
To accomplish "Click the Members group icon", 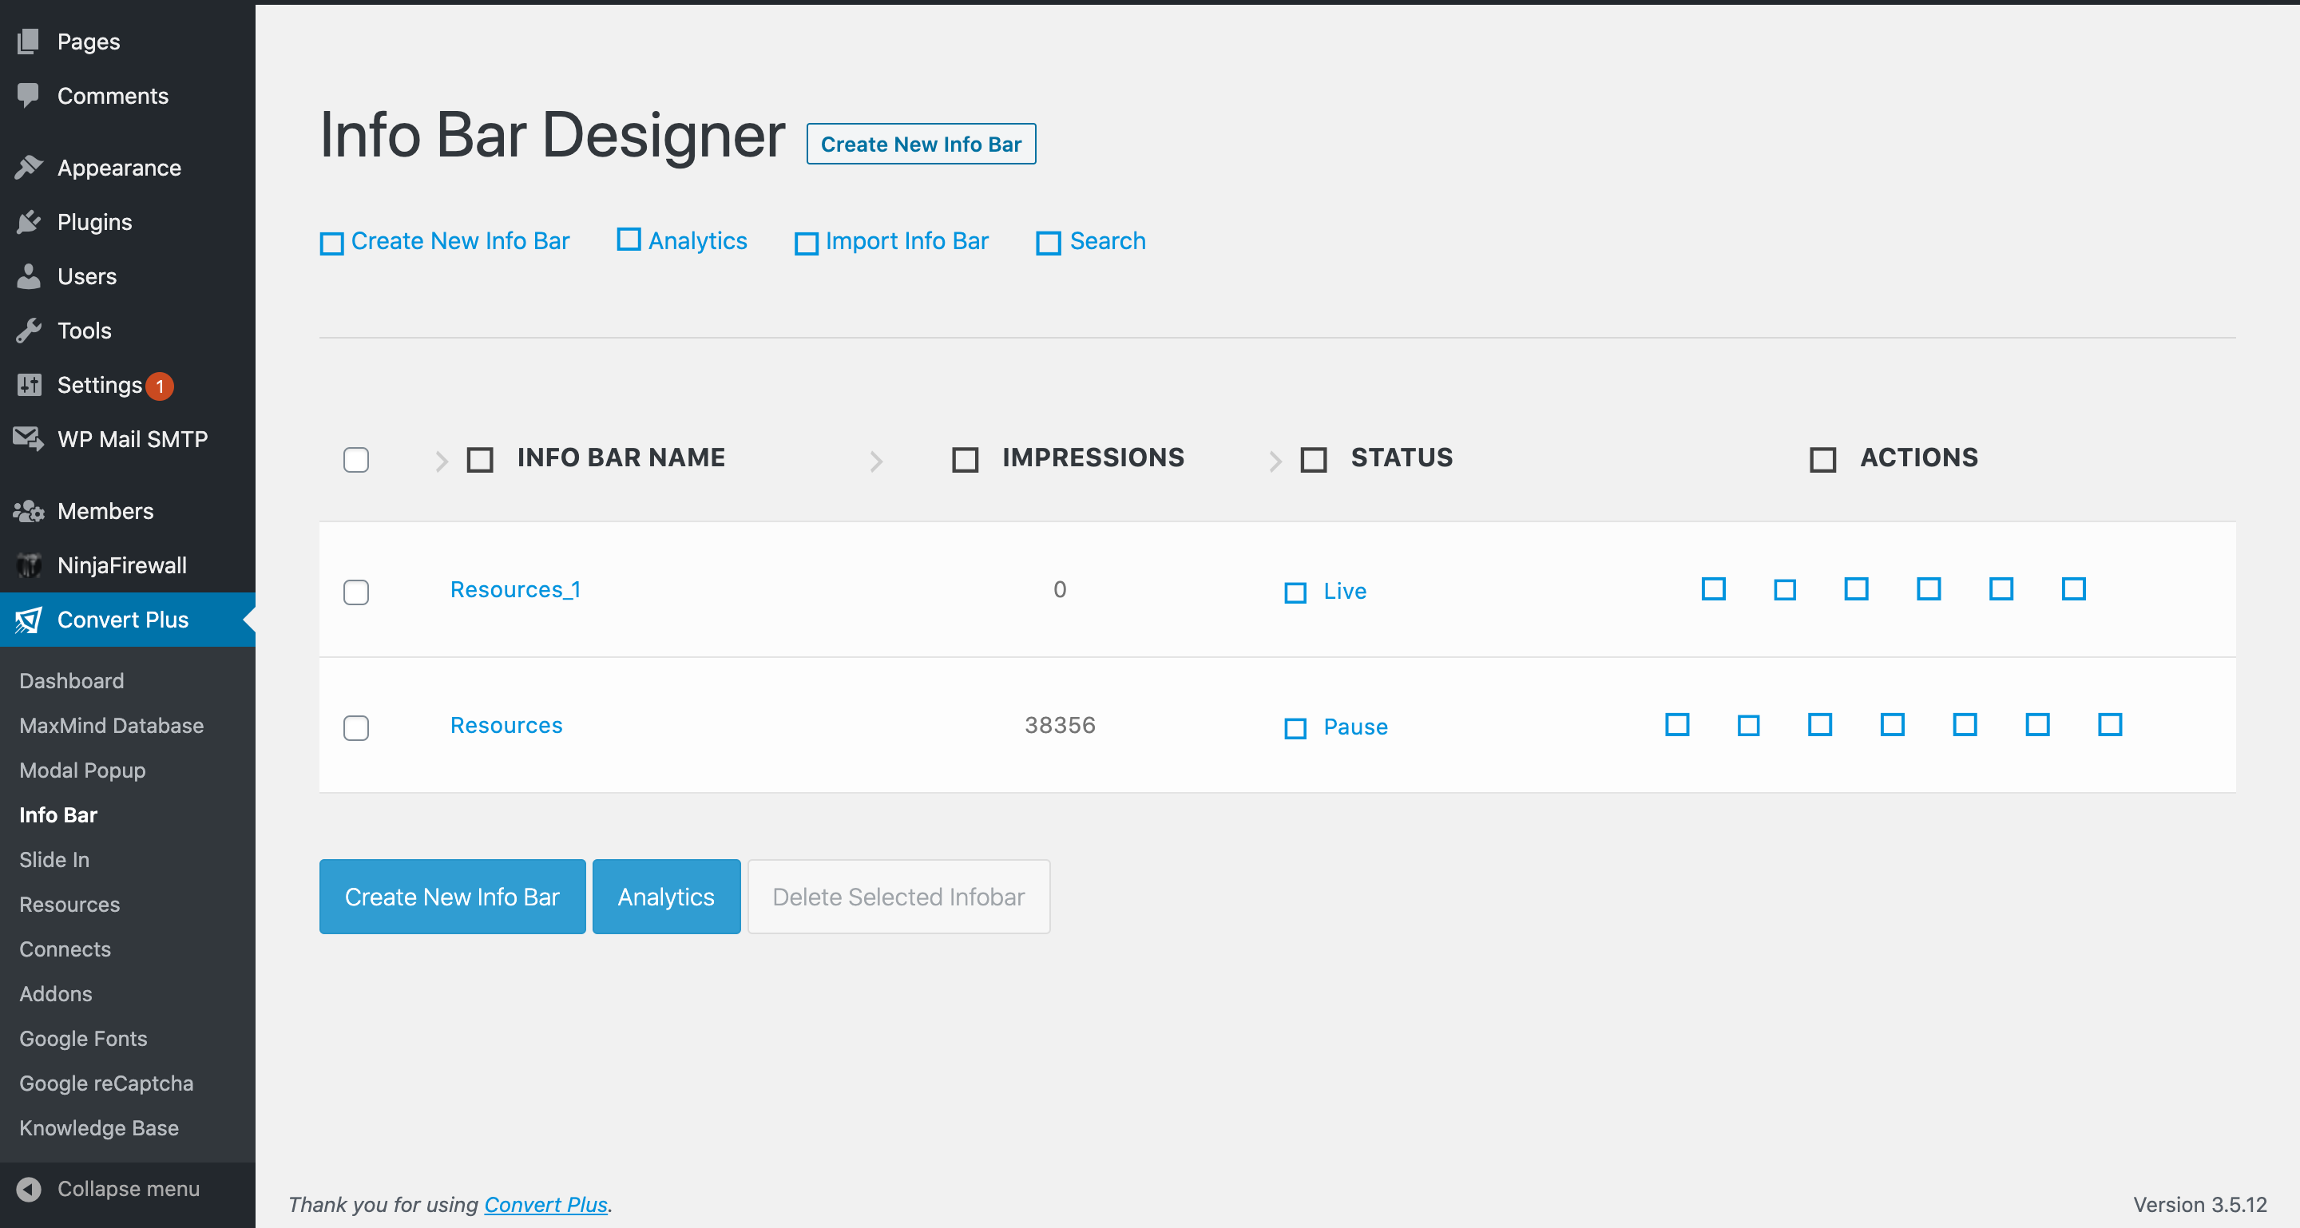I will coord(29,511).
